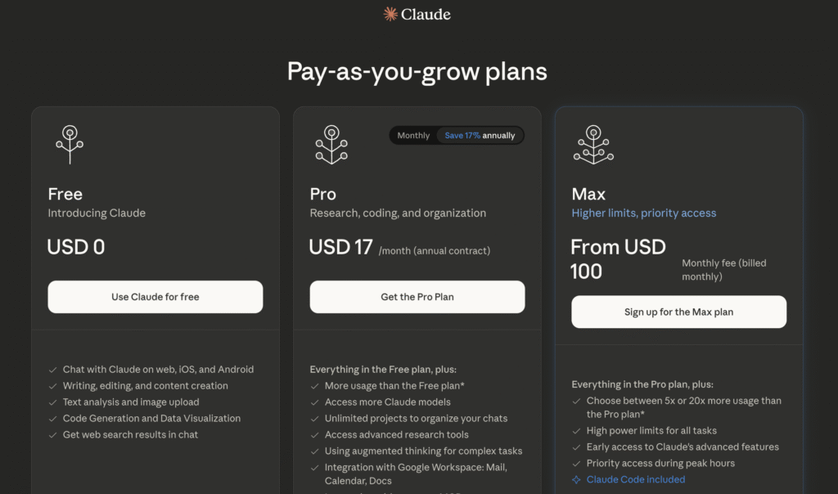Click checkmark beside Priority access during peak hours
Viewport: 838px width, 494px height.
[x=577, y=464]
